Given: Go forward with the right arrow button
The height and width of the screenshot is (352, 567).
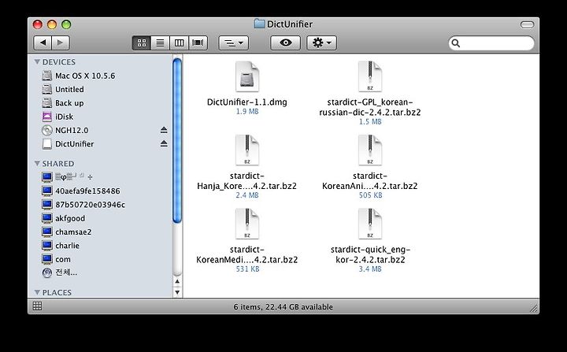Looking at the screenshot, I should pos(61,43).
